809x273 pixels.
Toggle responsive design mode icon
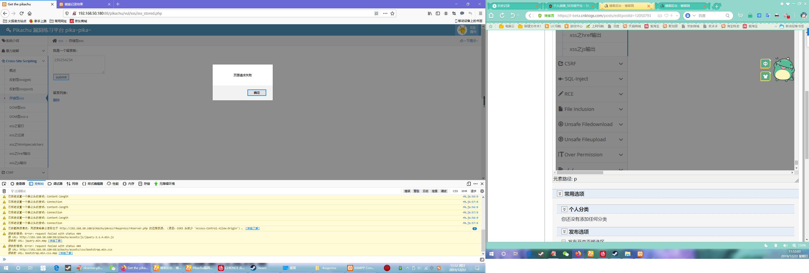(468, 184)
